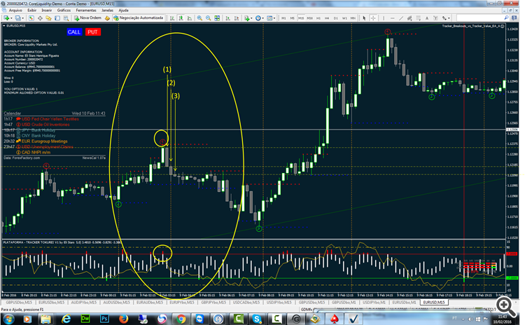Switch to line chart type
Image resolution: width=525 pixels, height=325 pixels.
[190, 18]
